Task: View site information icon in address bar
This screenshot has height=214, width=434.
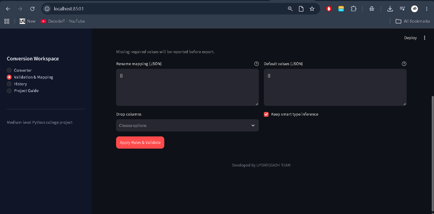Action: click(47, 9)
